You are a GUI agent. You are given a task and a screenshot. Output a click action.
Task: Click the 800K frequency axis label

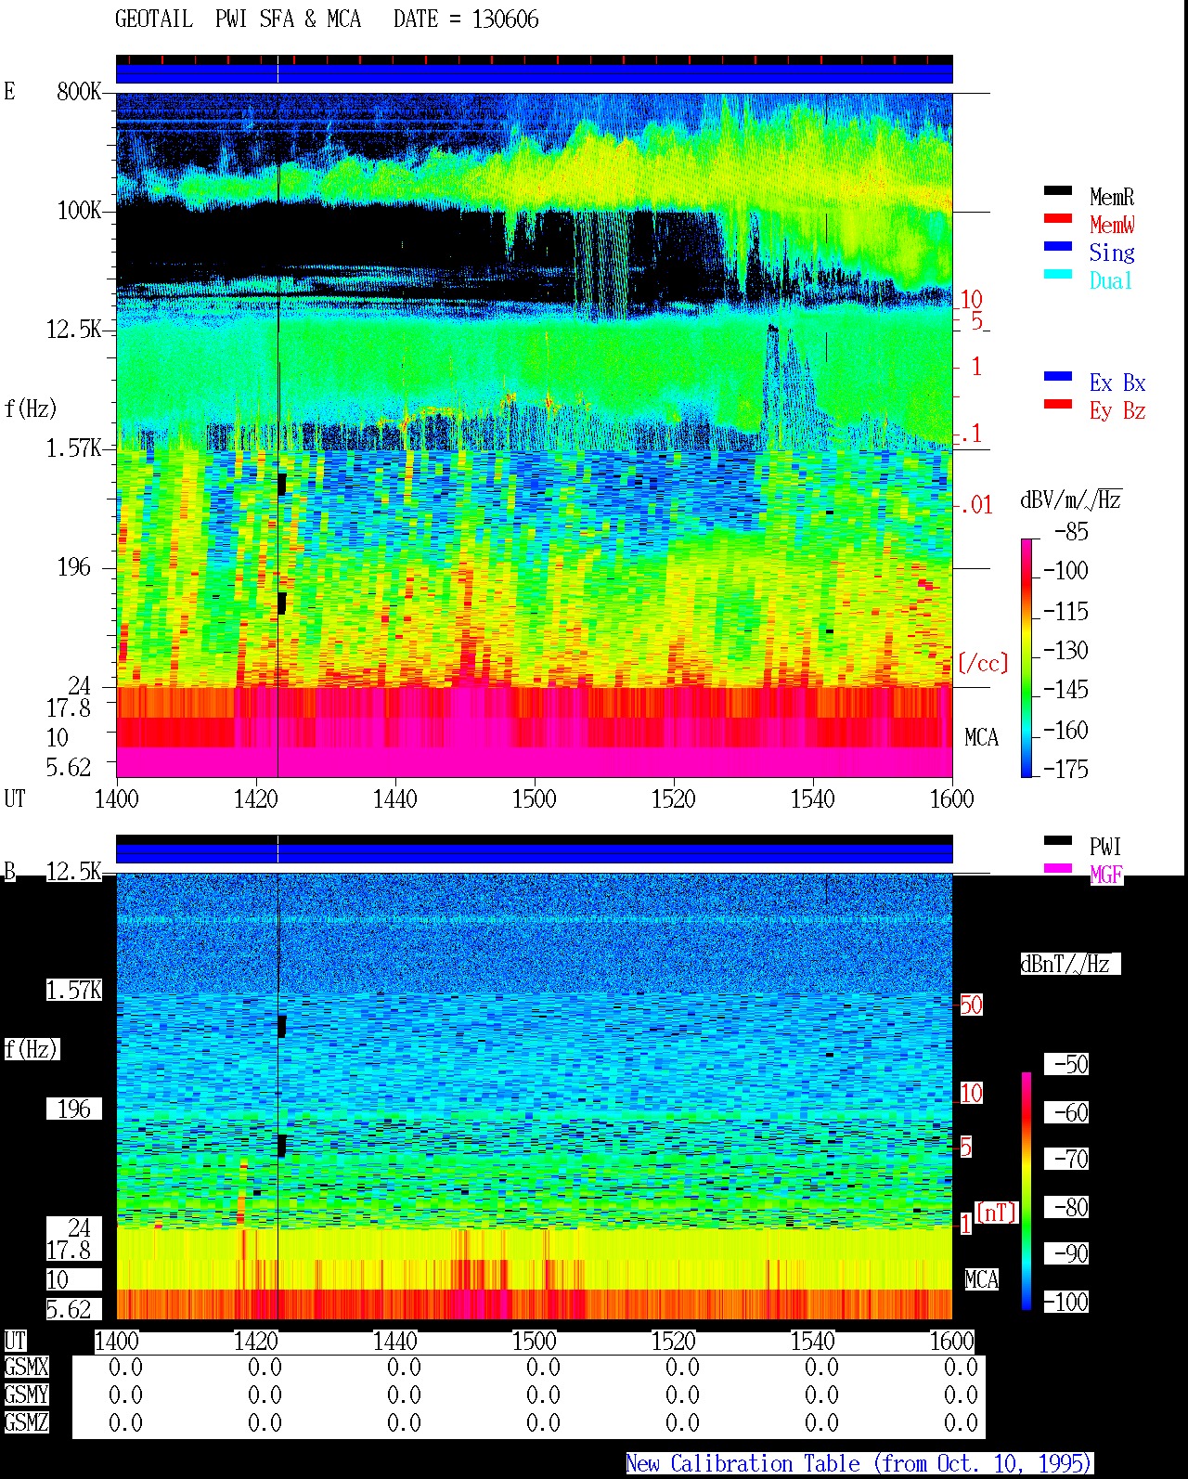coord(79,91)
